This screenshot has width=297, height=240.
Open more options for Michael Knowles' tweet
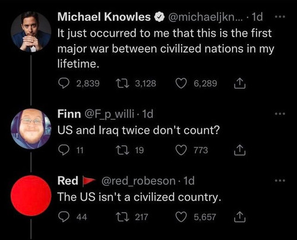point(280,17)
